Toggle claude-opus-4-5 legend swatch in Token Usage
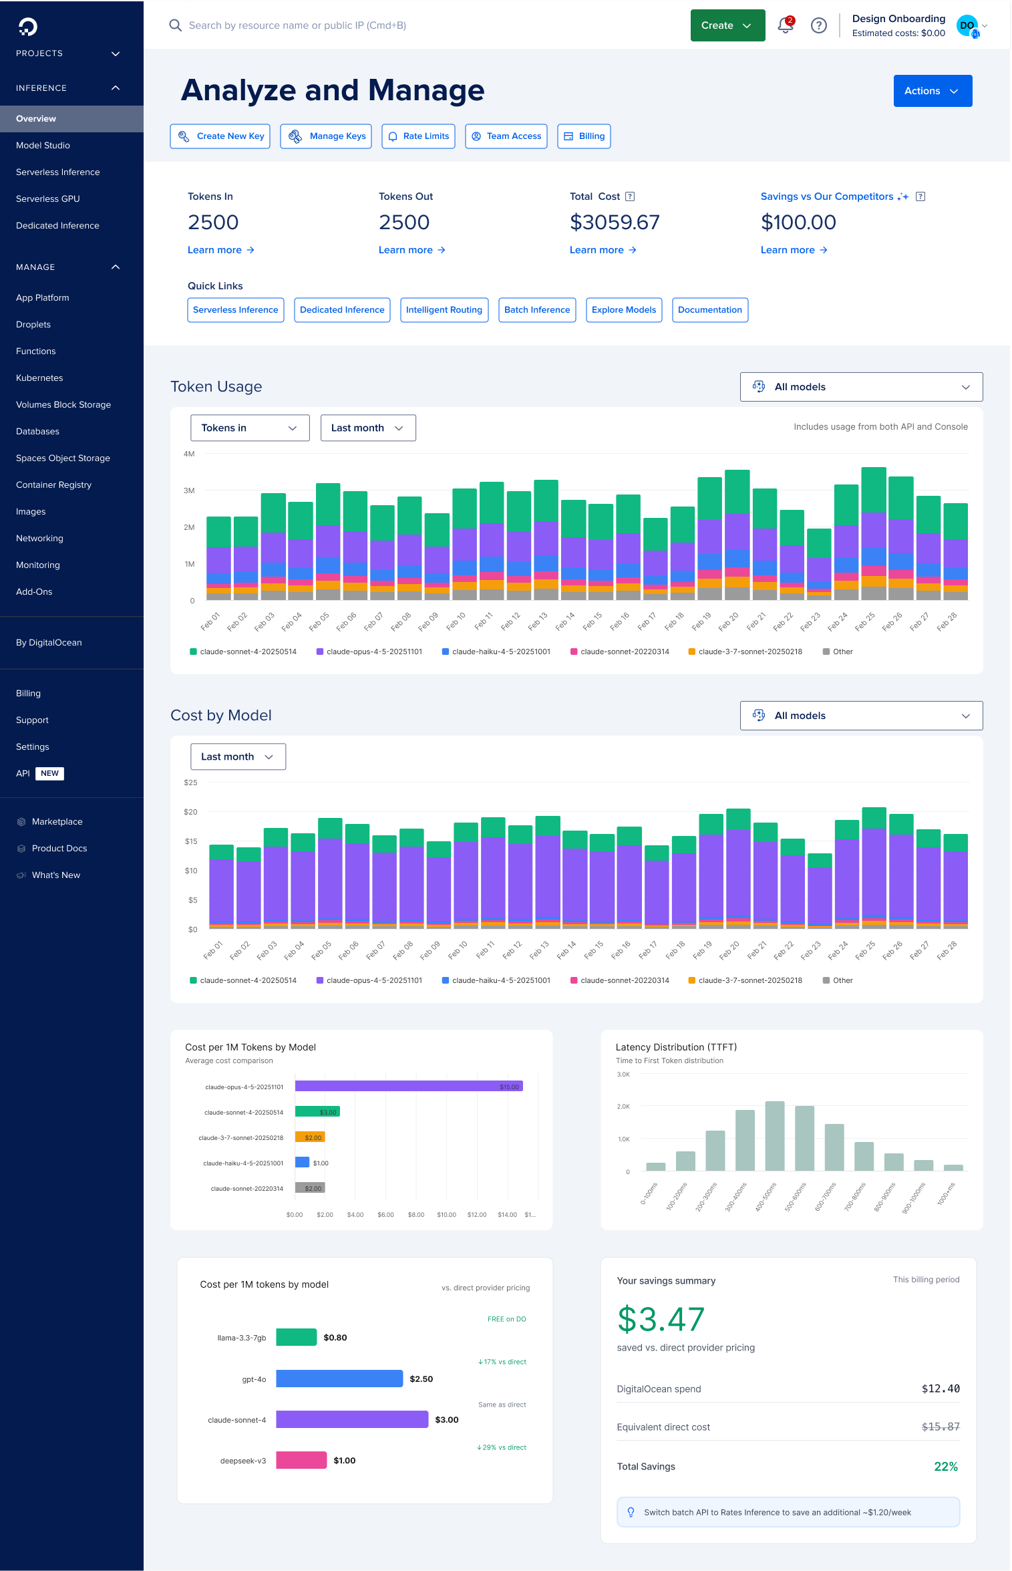 pos(320,652)
